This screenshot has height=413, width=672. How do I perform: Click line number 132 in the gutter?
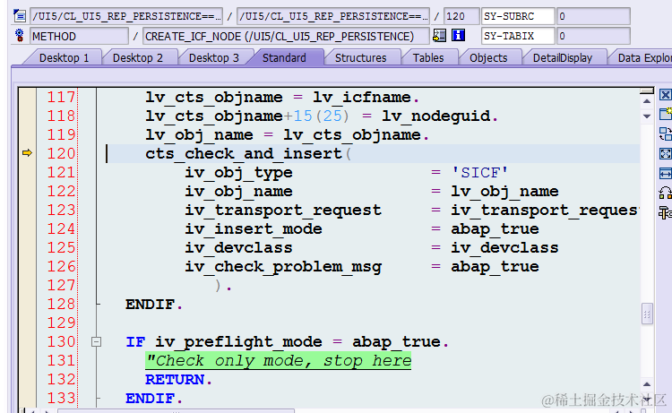(61, 380)
